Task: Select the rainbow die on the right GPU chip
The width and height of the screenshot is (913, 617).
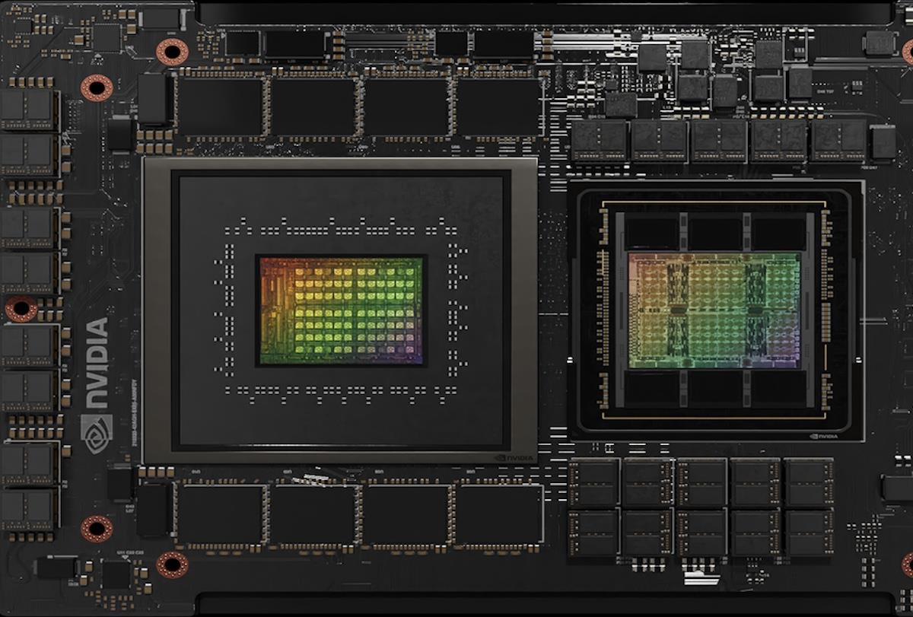Action: (x=714, y=310)
